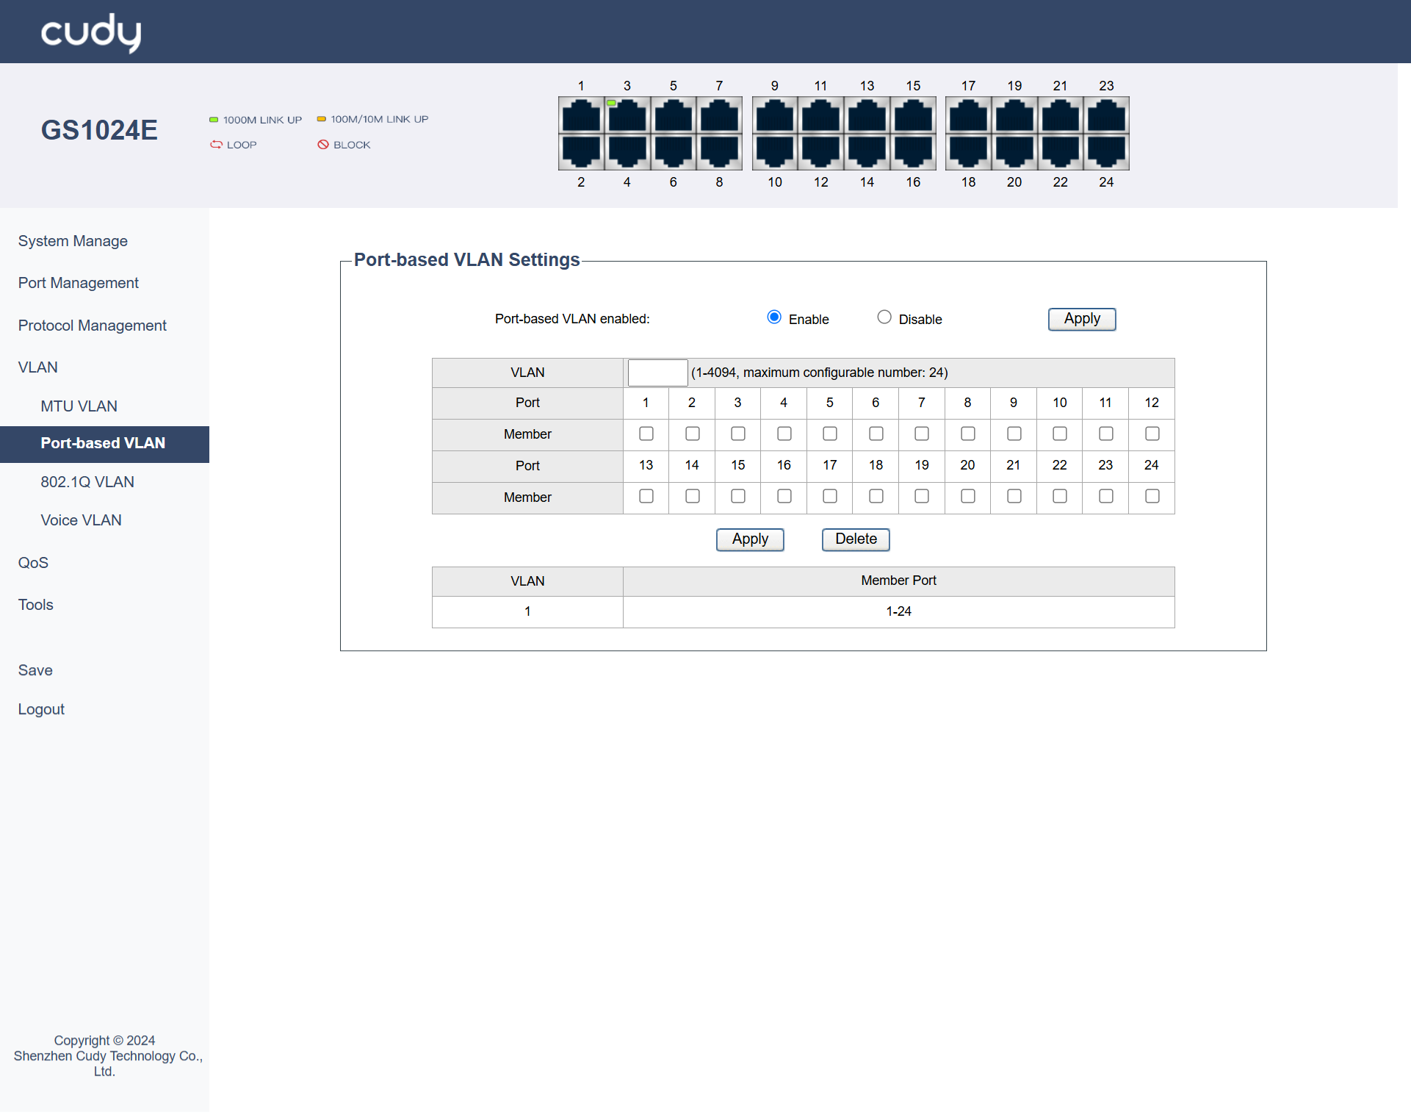Click the port 16 jack icon
The image size is (1411, 1114).
[913, 151]
